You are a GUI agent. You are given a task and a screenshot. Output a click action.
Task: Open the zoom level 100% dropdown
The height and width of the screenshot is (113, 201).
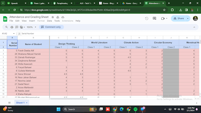(31, 27)
